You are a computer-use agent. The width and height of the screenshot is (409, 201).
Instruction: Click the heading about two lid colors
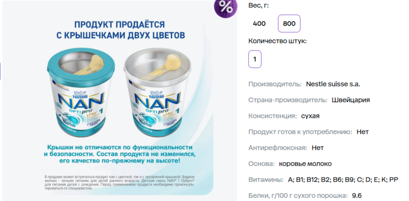(121, 30)
